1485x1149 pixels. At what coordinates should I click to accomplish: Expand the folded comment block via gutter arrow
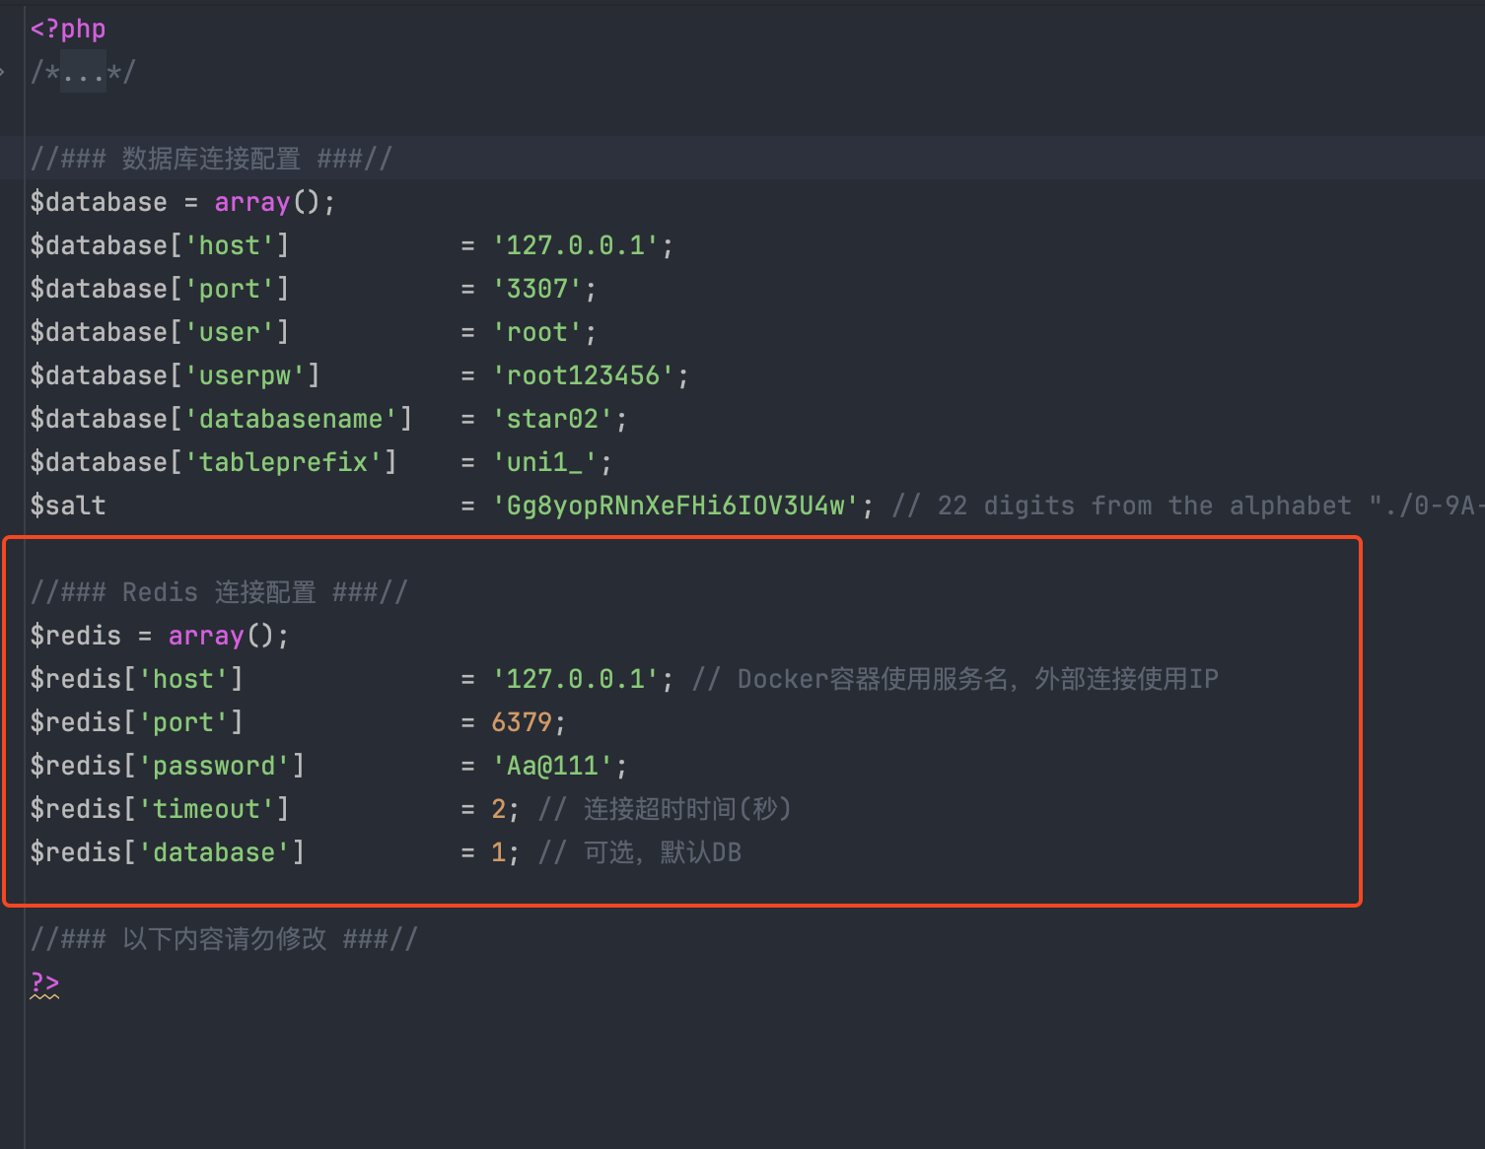click(3, 72)
